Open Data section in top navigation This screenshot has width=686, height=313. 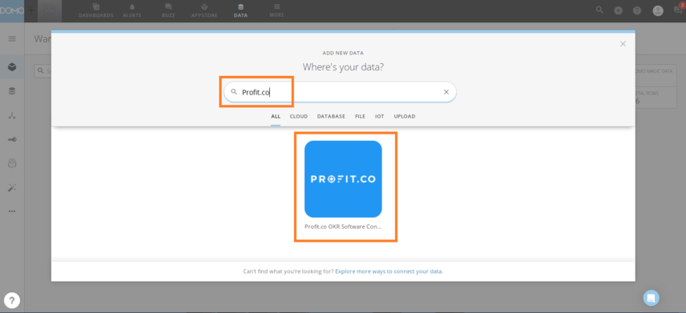coord(240,10)
